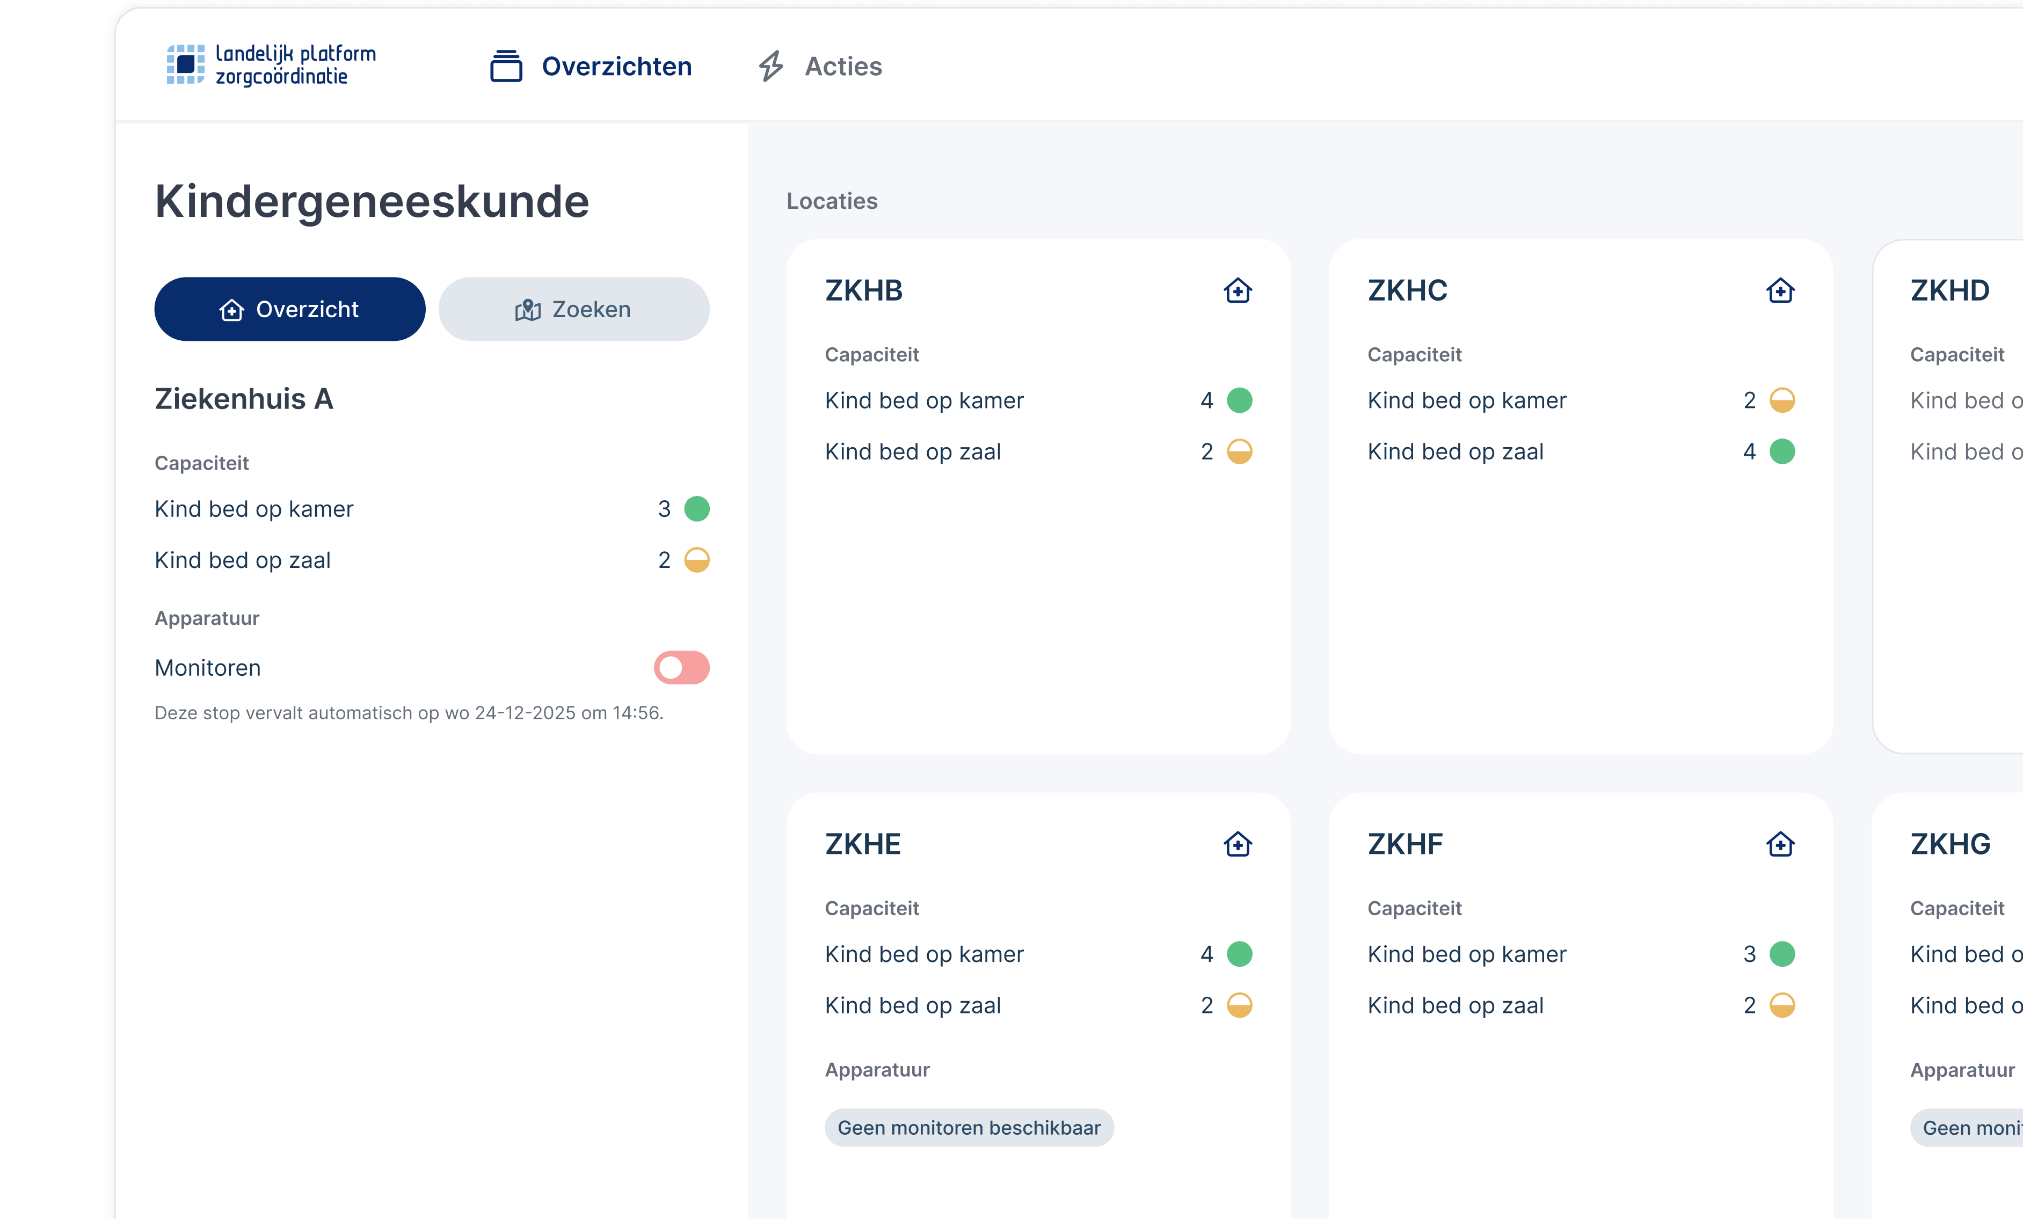The height and width of the screenshot is (1219, 2023).
Task: Click the green status dot for Ziekenhuis A kamer
Action: pos(696,509)
